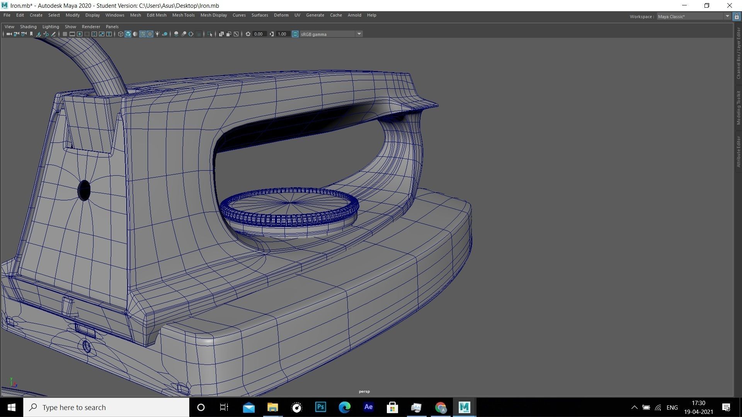Open the panel Lighting menu

[x=51, y=27]
